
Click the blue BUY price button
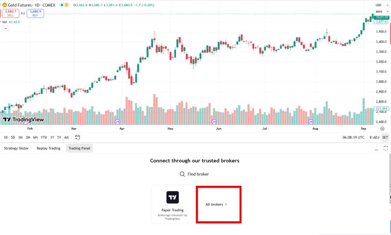pyautogui.click(x=35, y=13)
